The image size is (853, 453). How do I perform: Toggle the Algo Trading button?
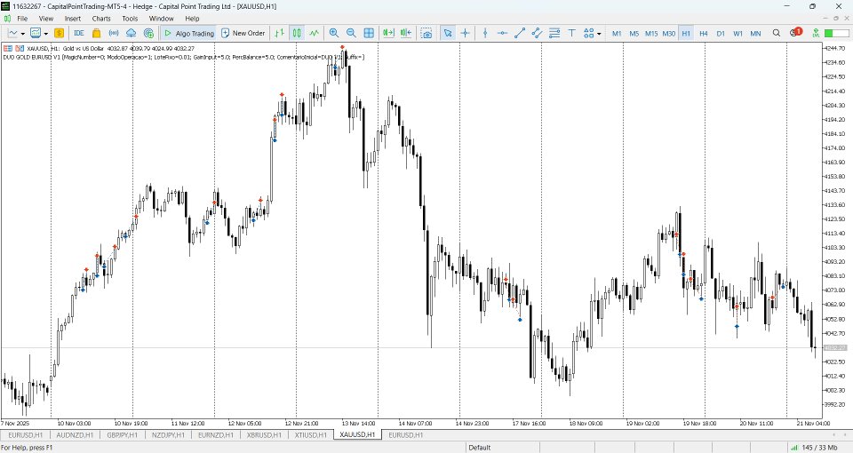click(x=188, y=33)
